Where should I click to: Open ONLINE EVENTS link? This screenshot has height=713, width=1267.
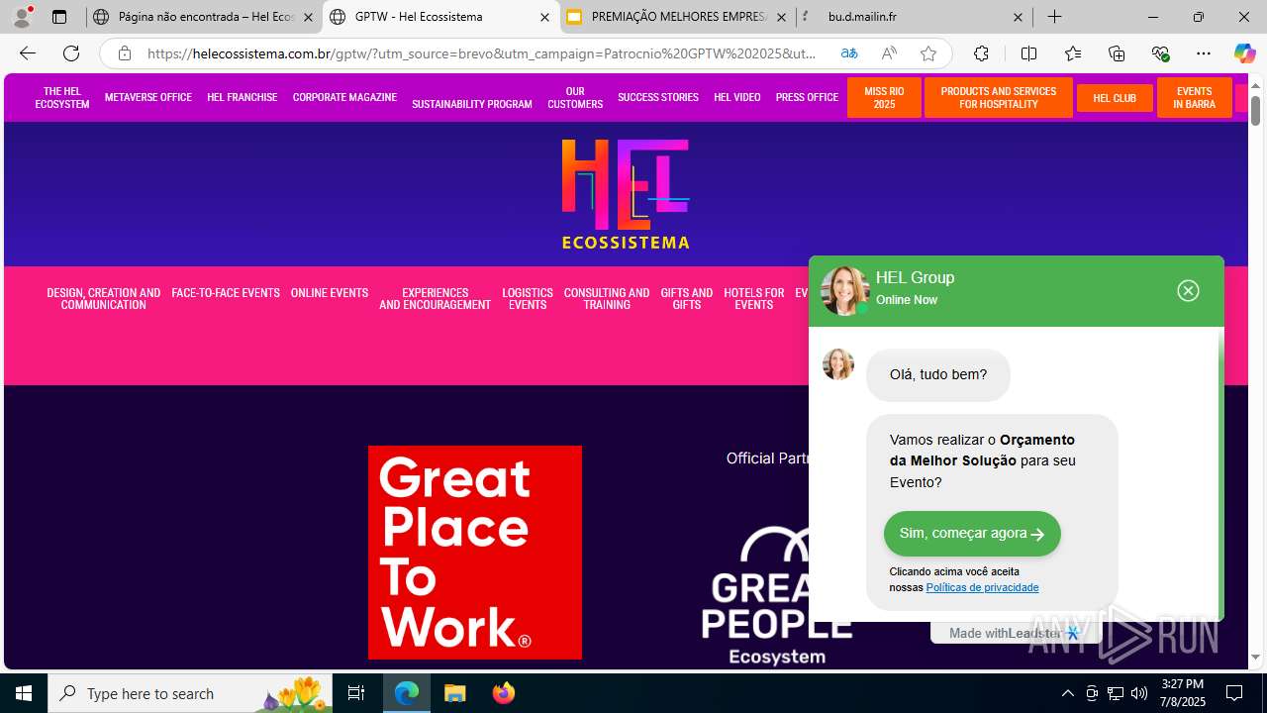pos(330,293)
